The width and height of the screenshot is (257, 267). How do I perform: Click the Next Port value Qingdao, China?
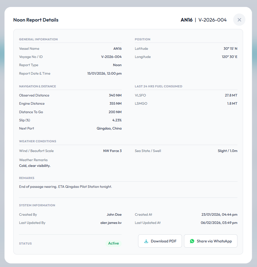109,128
